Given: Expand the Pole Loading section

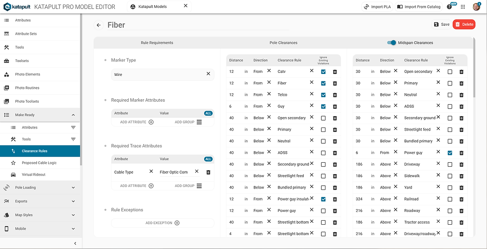Looking at the screenshot, I should tap(74, 187).
